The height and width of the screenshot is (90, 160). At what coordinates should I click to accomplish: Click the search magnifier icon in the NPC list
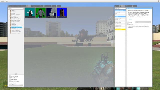[23, 8]
